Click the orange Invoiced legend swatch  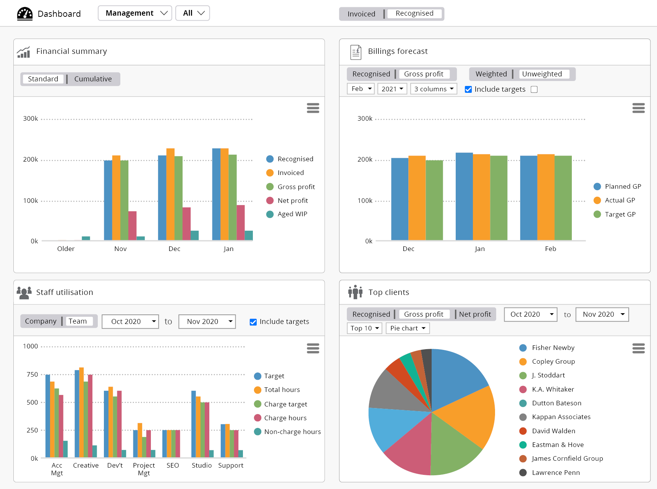(x=270, y=172)
